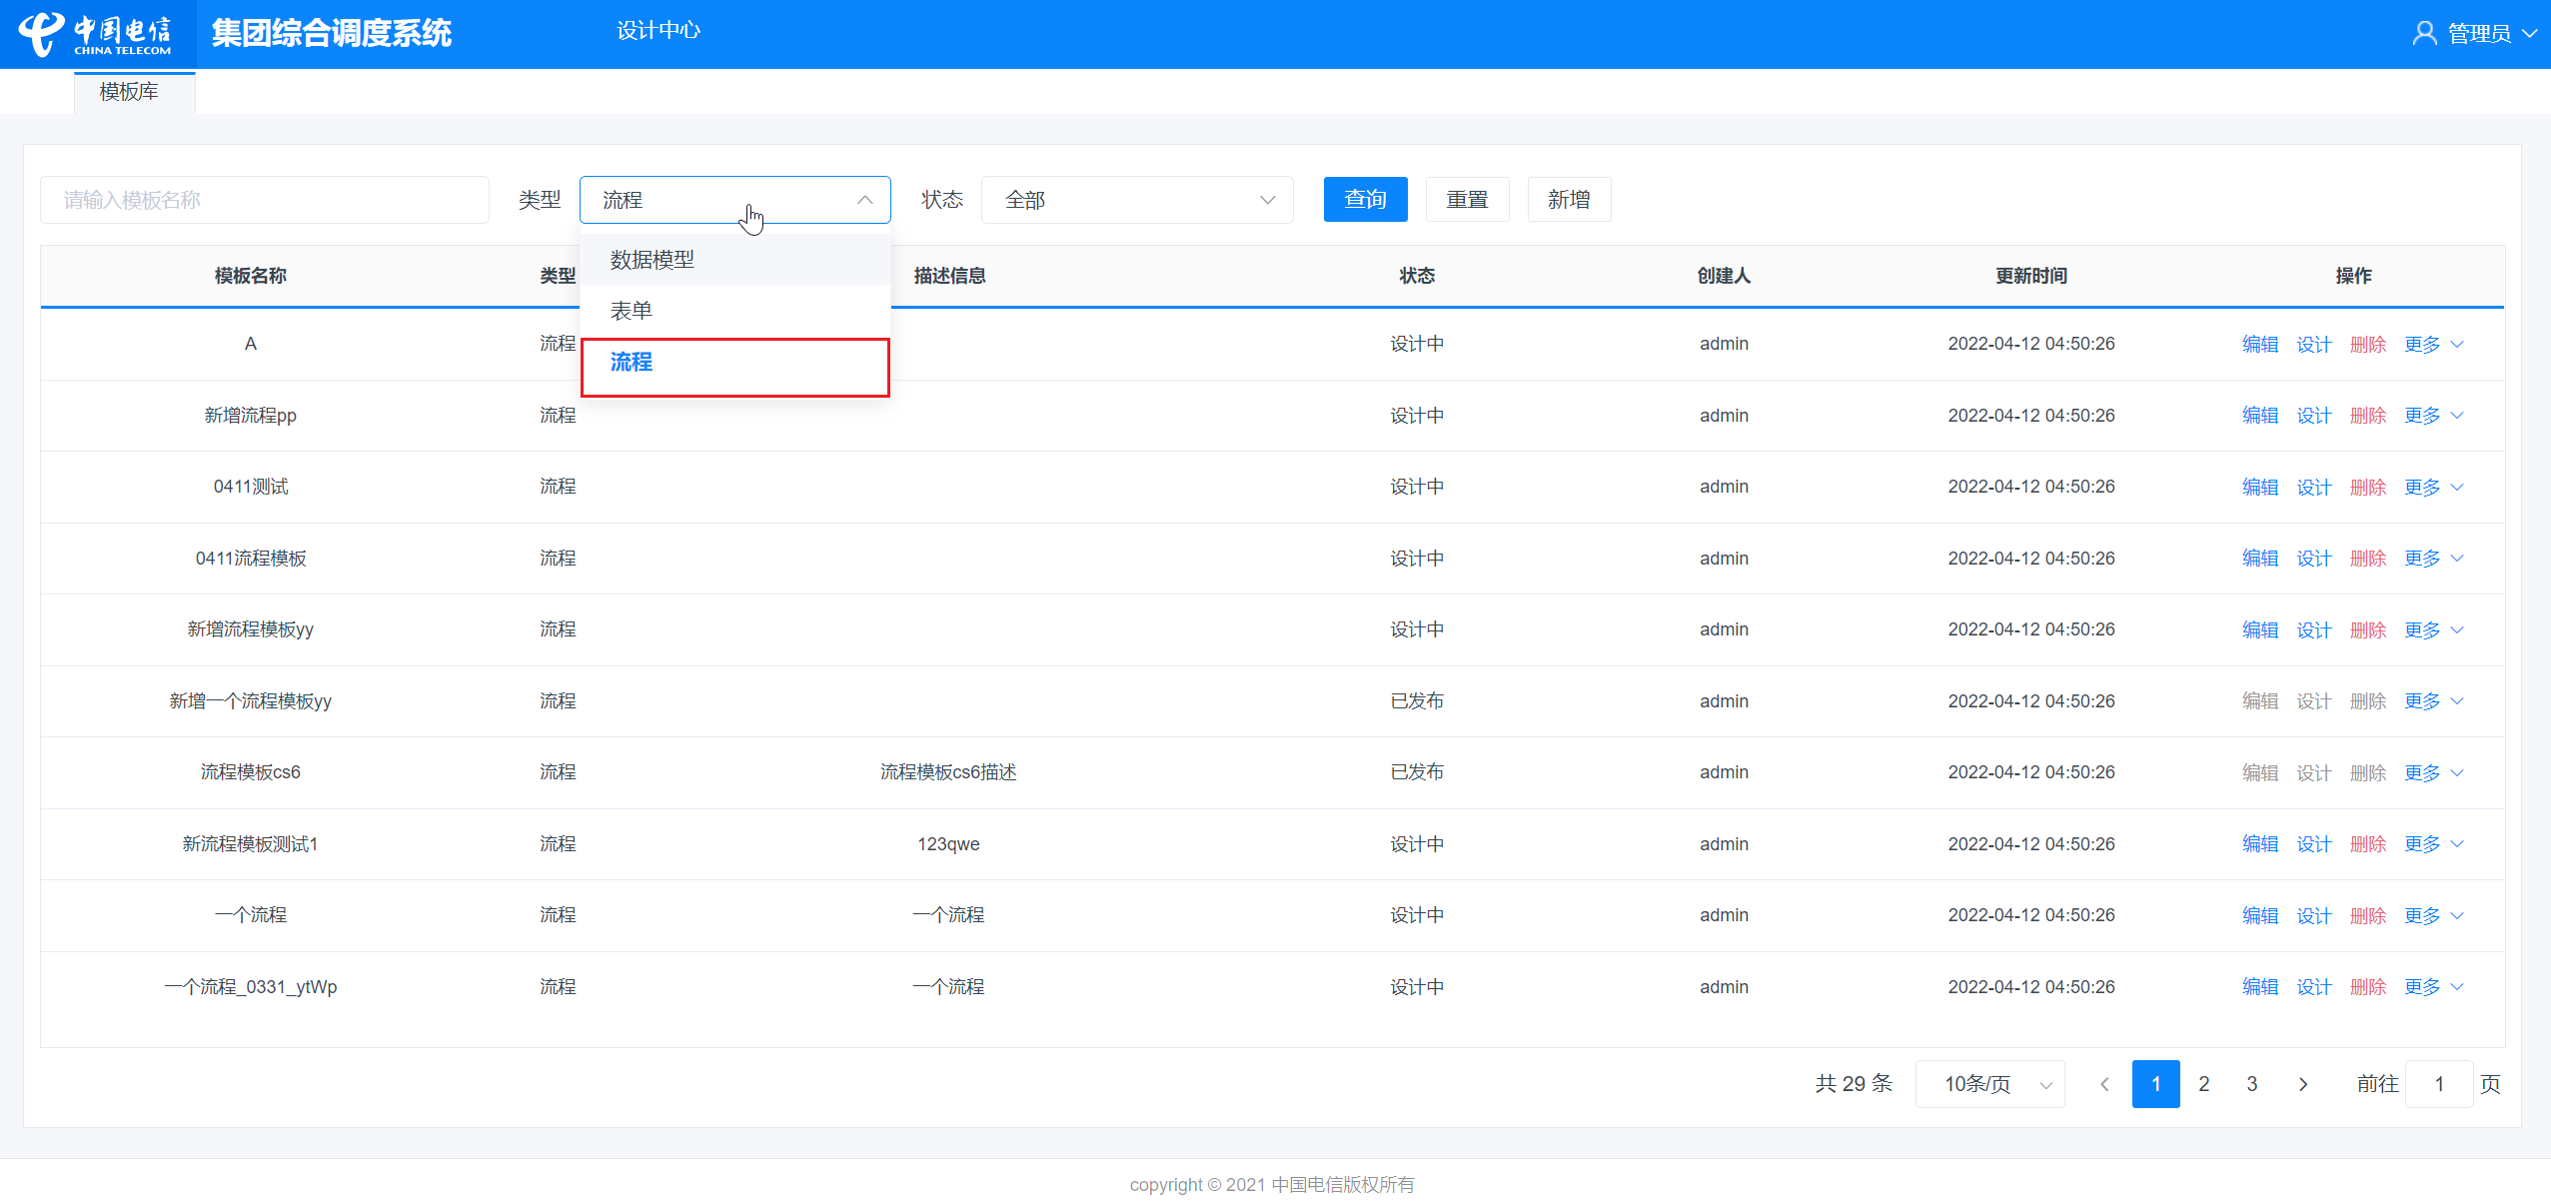Image resolution: width=2551 pixels, height=1203 pixels.
Task: Go to previous page arrow
Action: 2104,1084
